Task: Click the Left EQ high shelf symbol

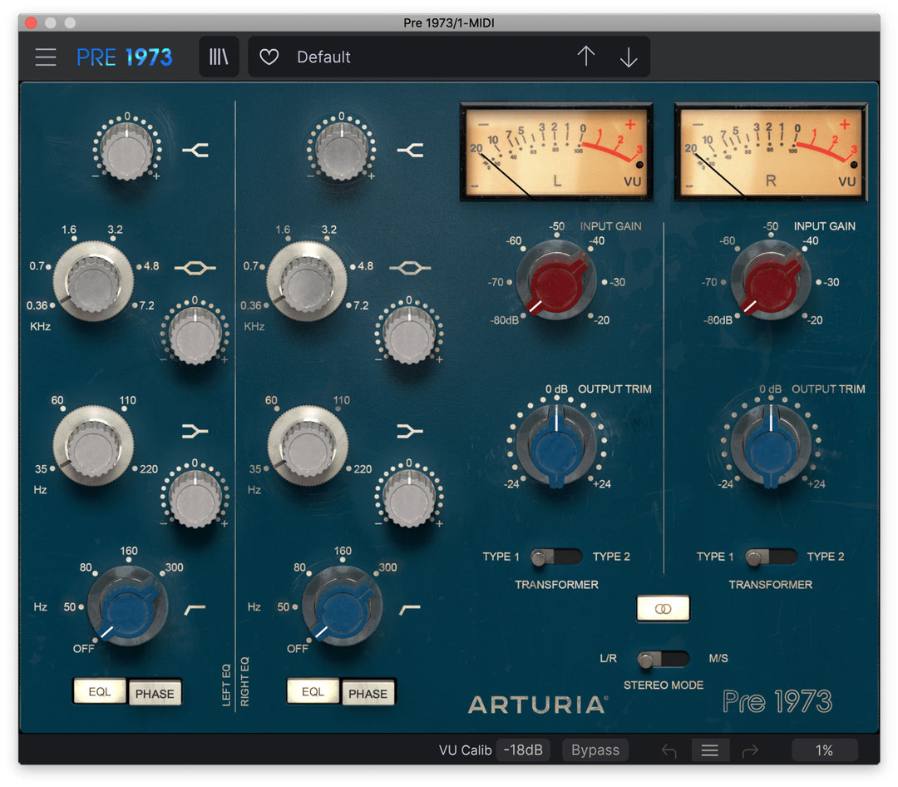Action: [195, 151]
